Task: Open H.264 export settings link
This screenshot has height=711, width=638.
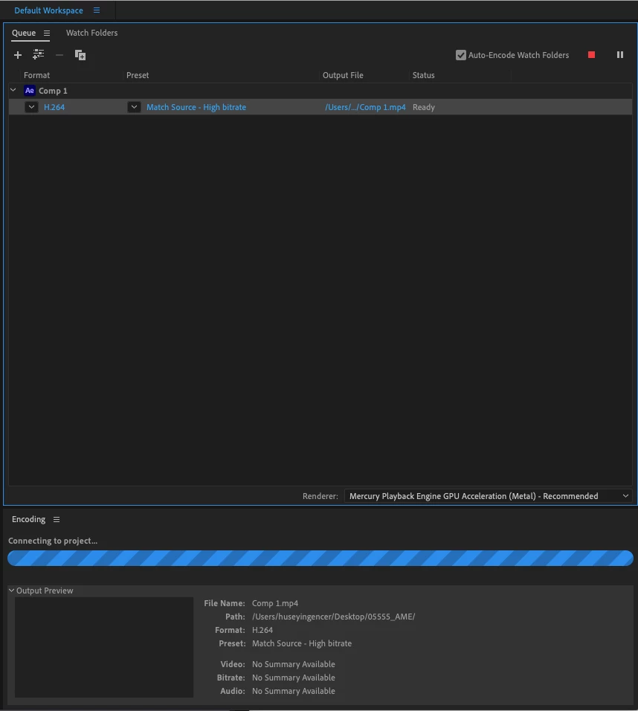Action: (x=54, y=107)
